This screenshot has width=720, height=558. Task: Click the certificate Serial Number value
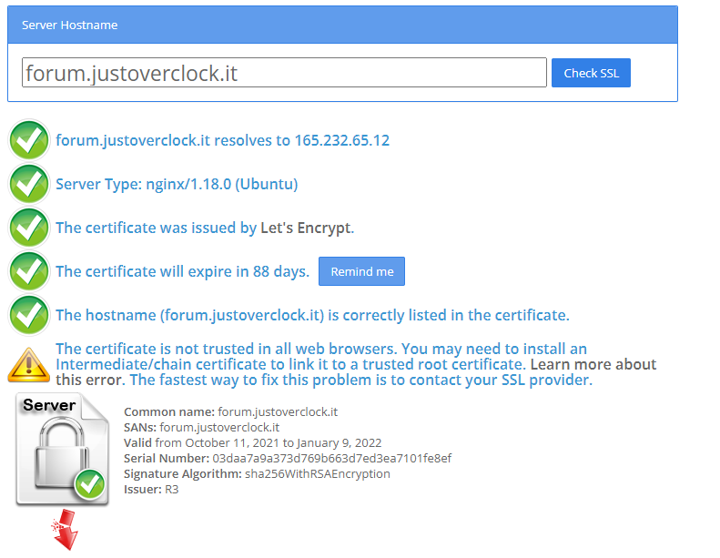click(x=331, y=458)
